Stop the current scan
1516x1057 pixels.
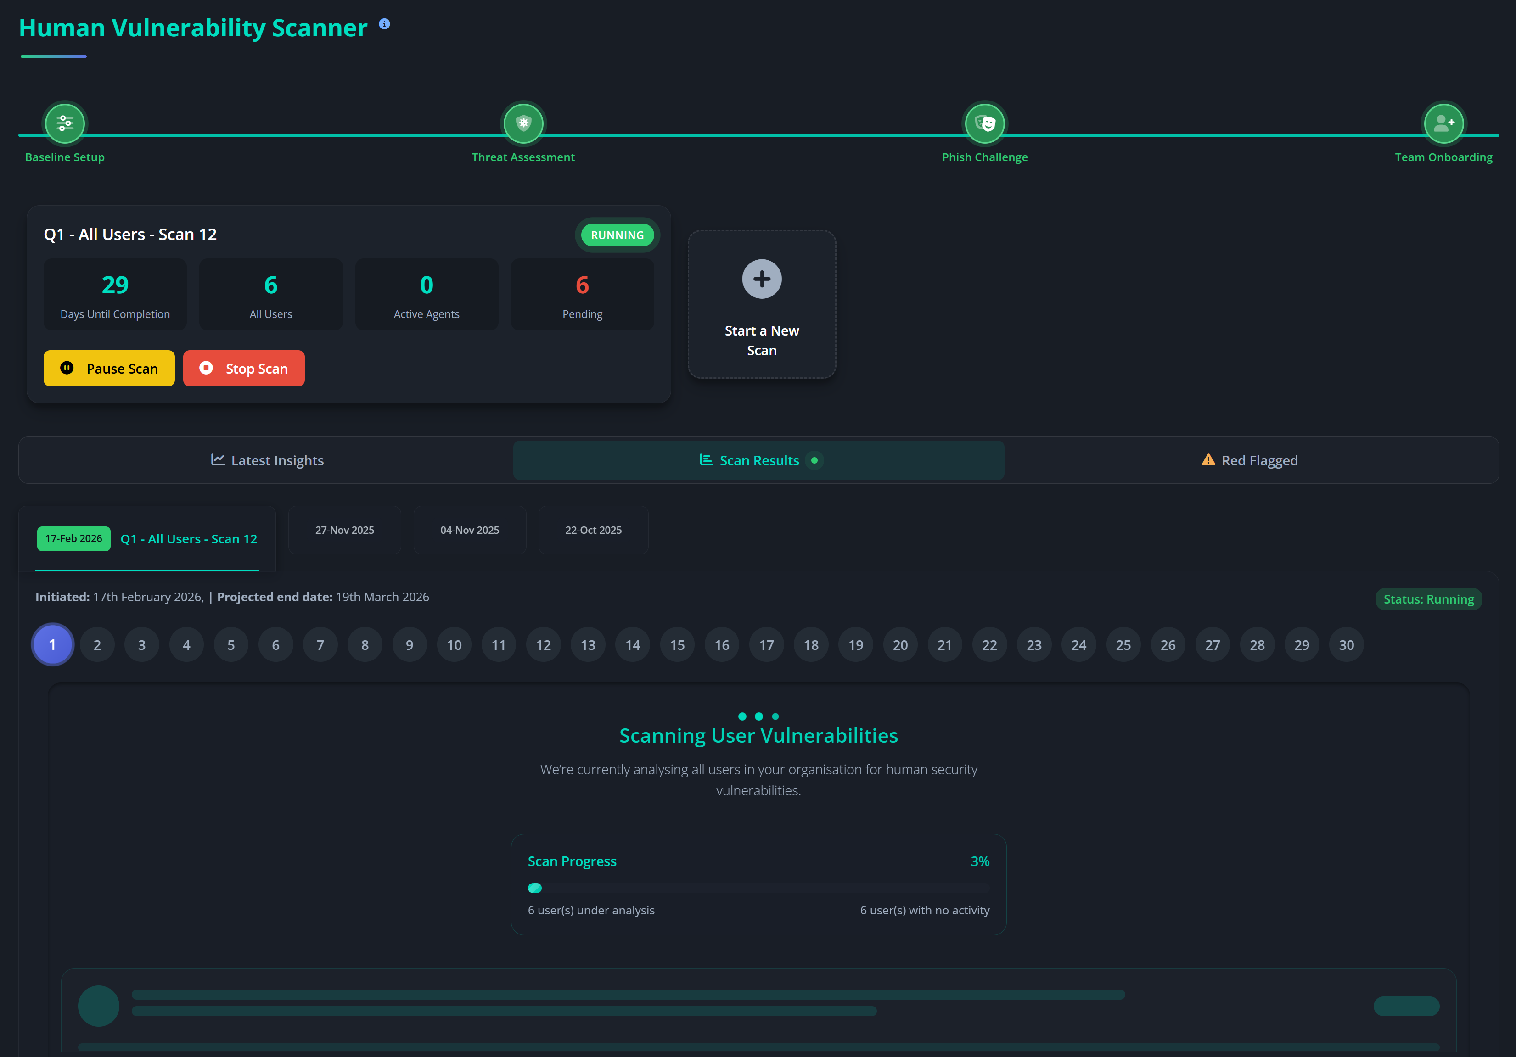tap(244, 369)
